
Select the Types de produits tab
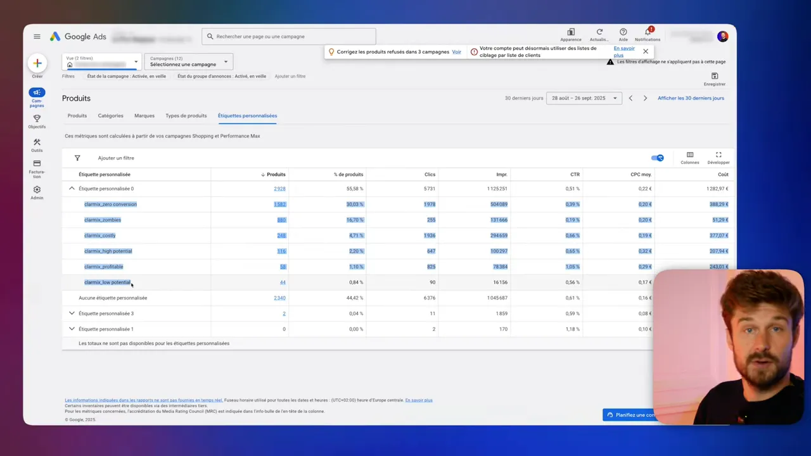186,116
